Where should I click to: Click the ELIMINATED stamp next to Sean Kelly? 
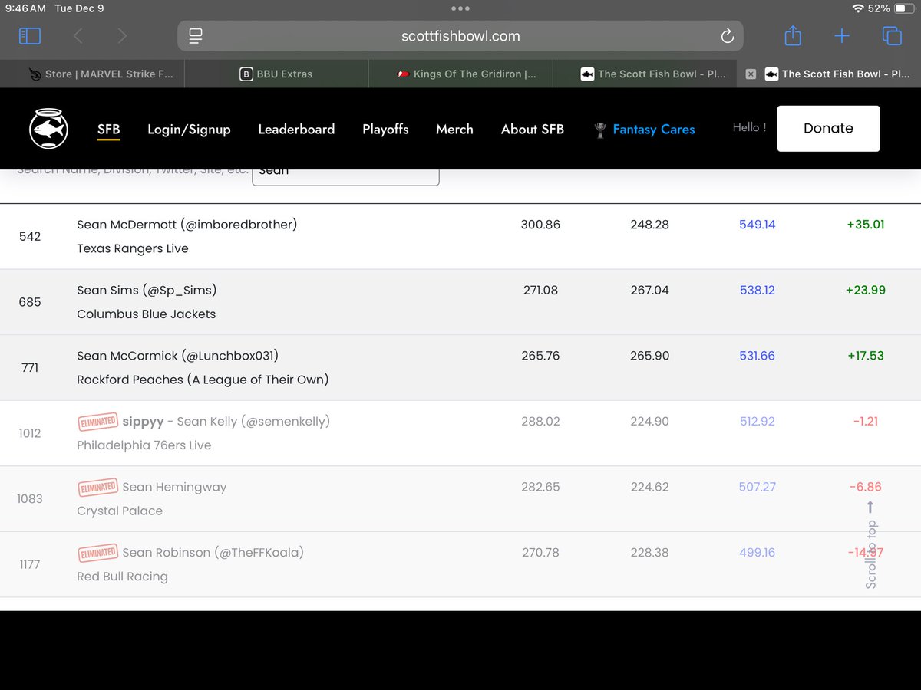(97, 421)
